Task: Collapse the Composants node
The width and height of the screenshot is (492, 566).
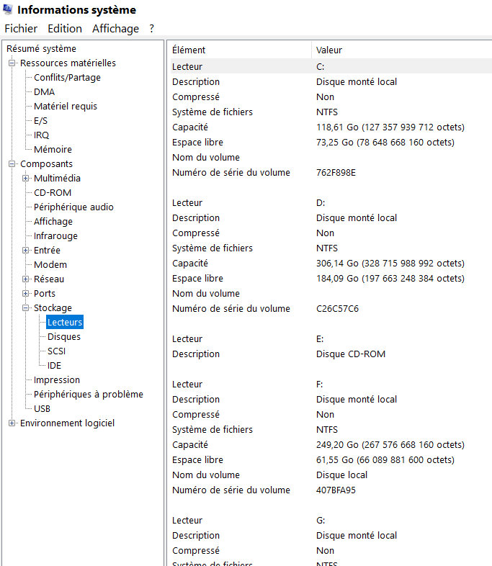Action: 12,164
